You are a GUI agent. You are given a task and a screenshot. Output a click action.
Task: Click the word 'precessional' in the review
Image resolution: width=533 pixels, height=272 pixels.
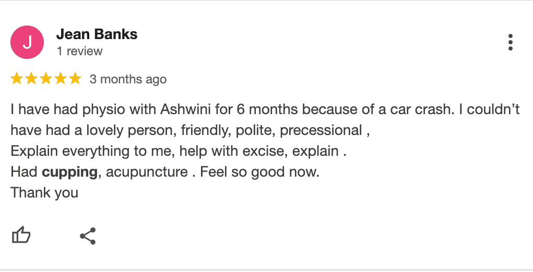pyautogui.click(x=321, y=130)
